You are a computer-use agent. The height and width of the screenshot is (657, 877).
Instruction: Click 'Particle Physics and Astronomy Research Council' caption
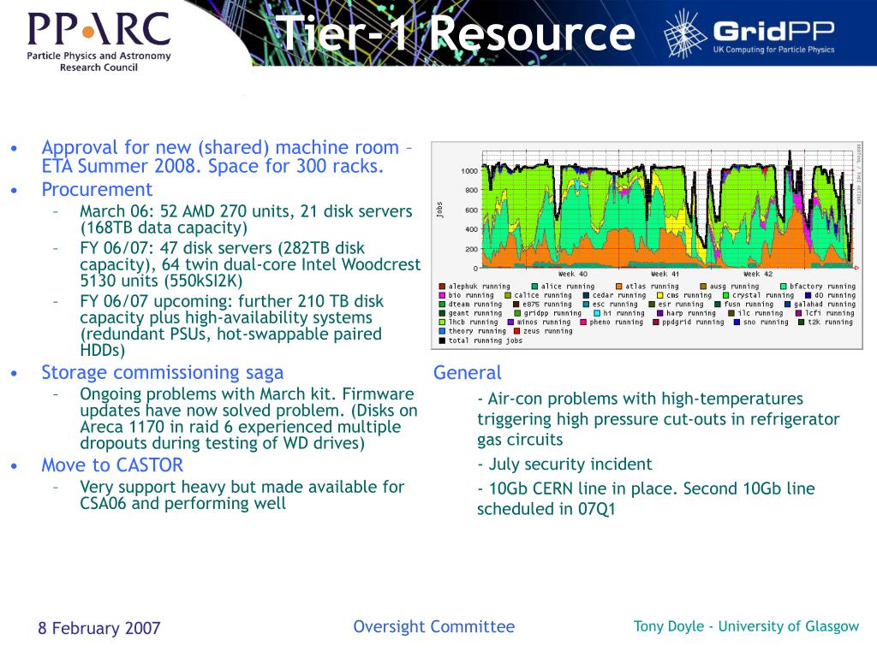[98, 62]
